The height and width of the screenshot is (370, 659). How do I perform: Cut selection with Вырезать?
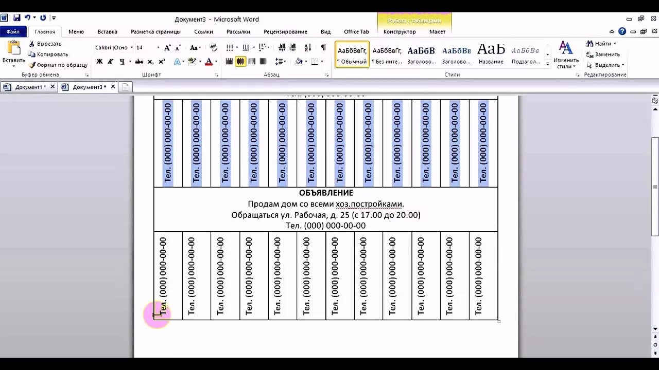tap(45, 44)
